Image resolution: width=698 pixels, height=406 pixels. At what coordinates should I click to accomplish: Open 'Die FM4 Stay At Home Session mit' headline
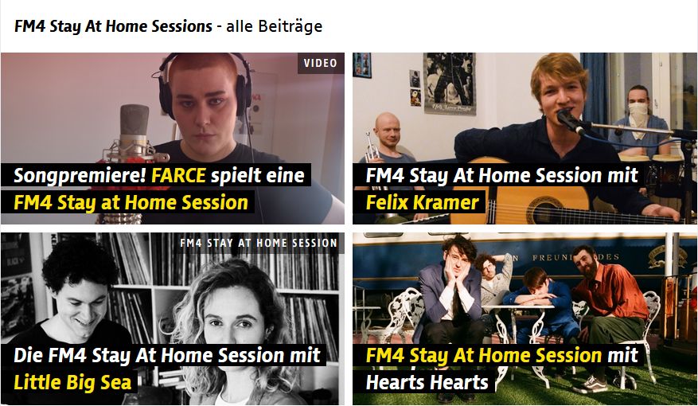[167, 355]
